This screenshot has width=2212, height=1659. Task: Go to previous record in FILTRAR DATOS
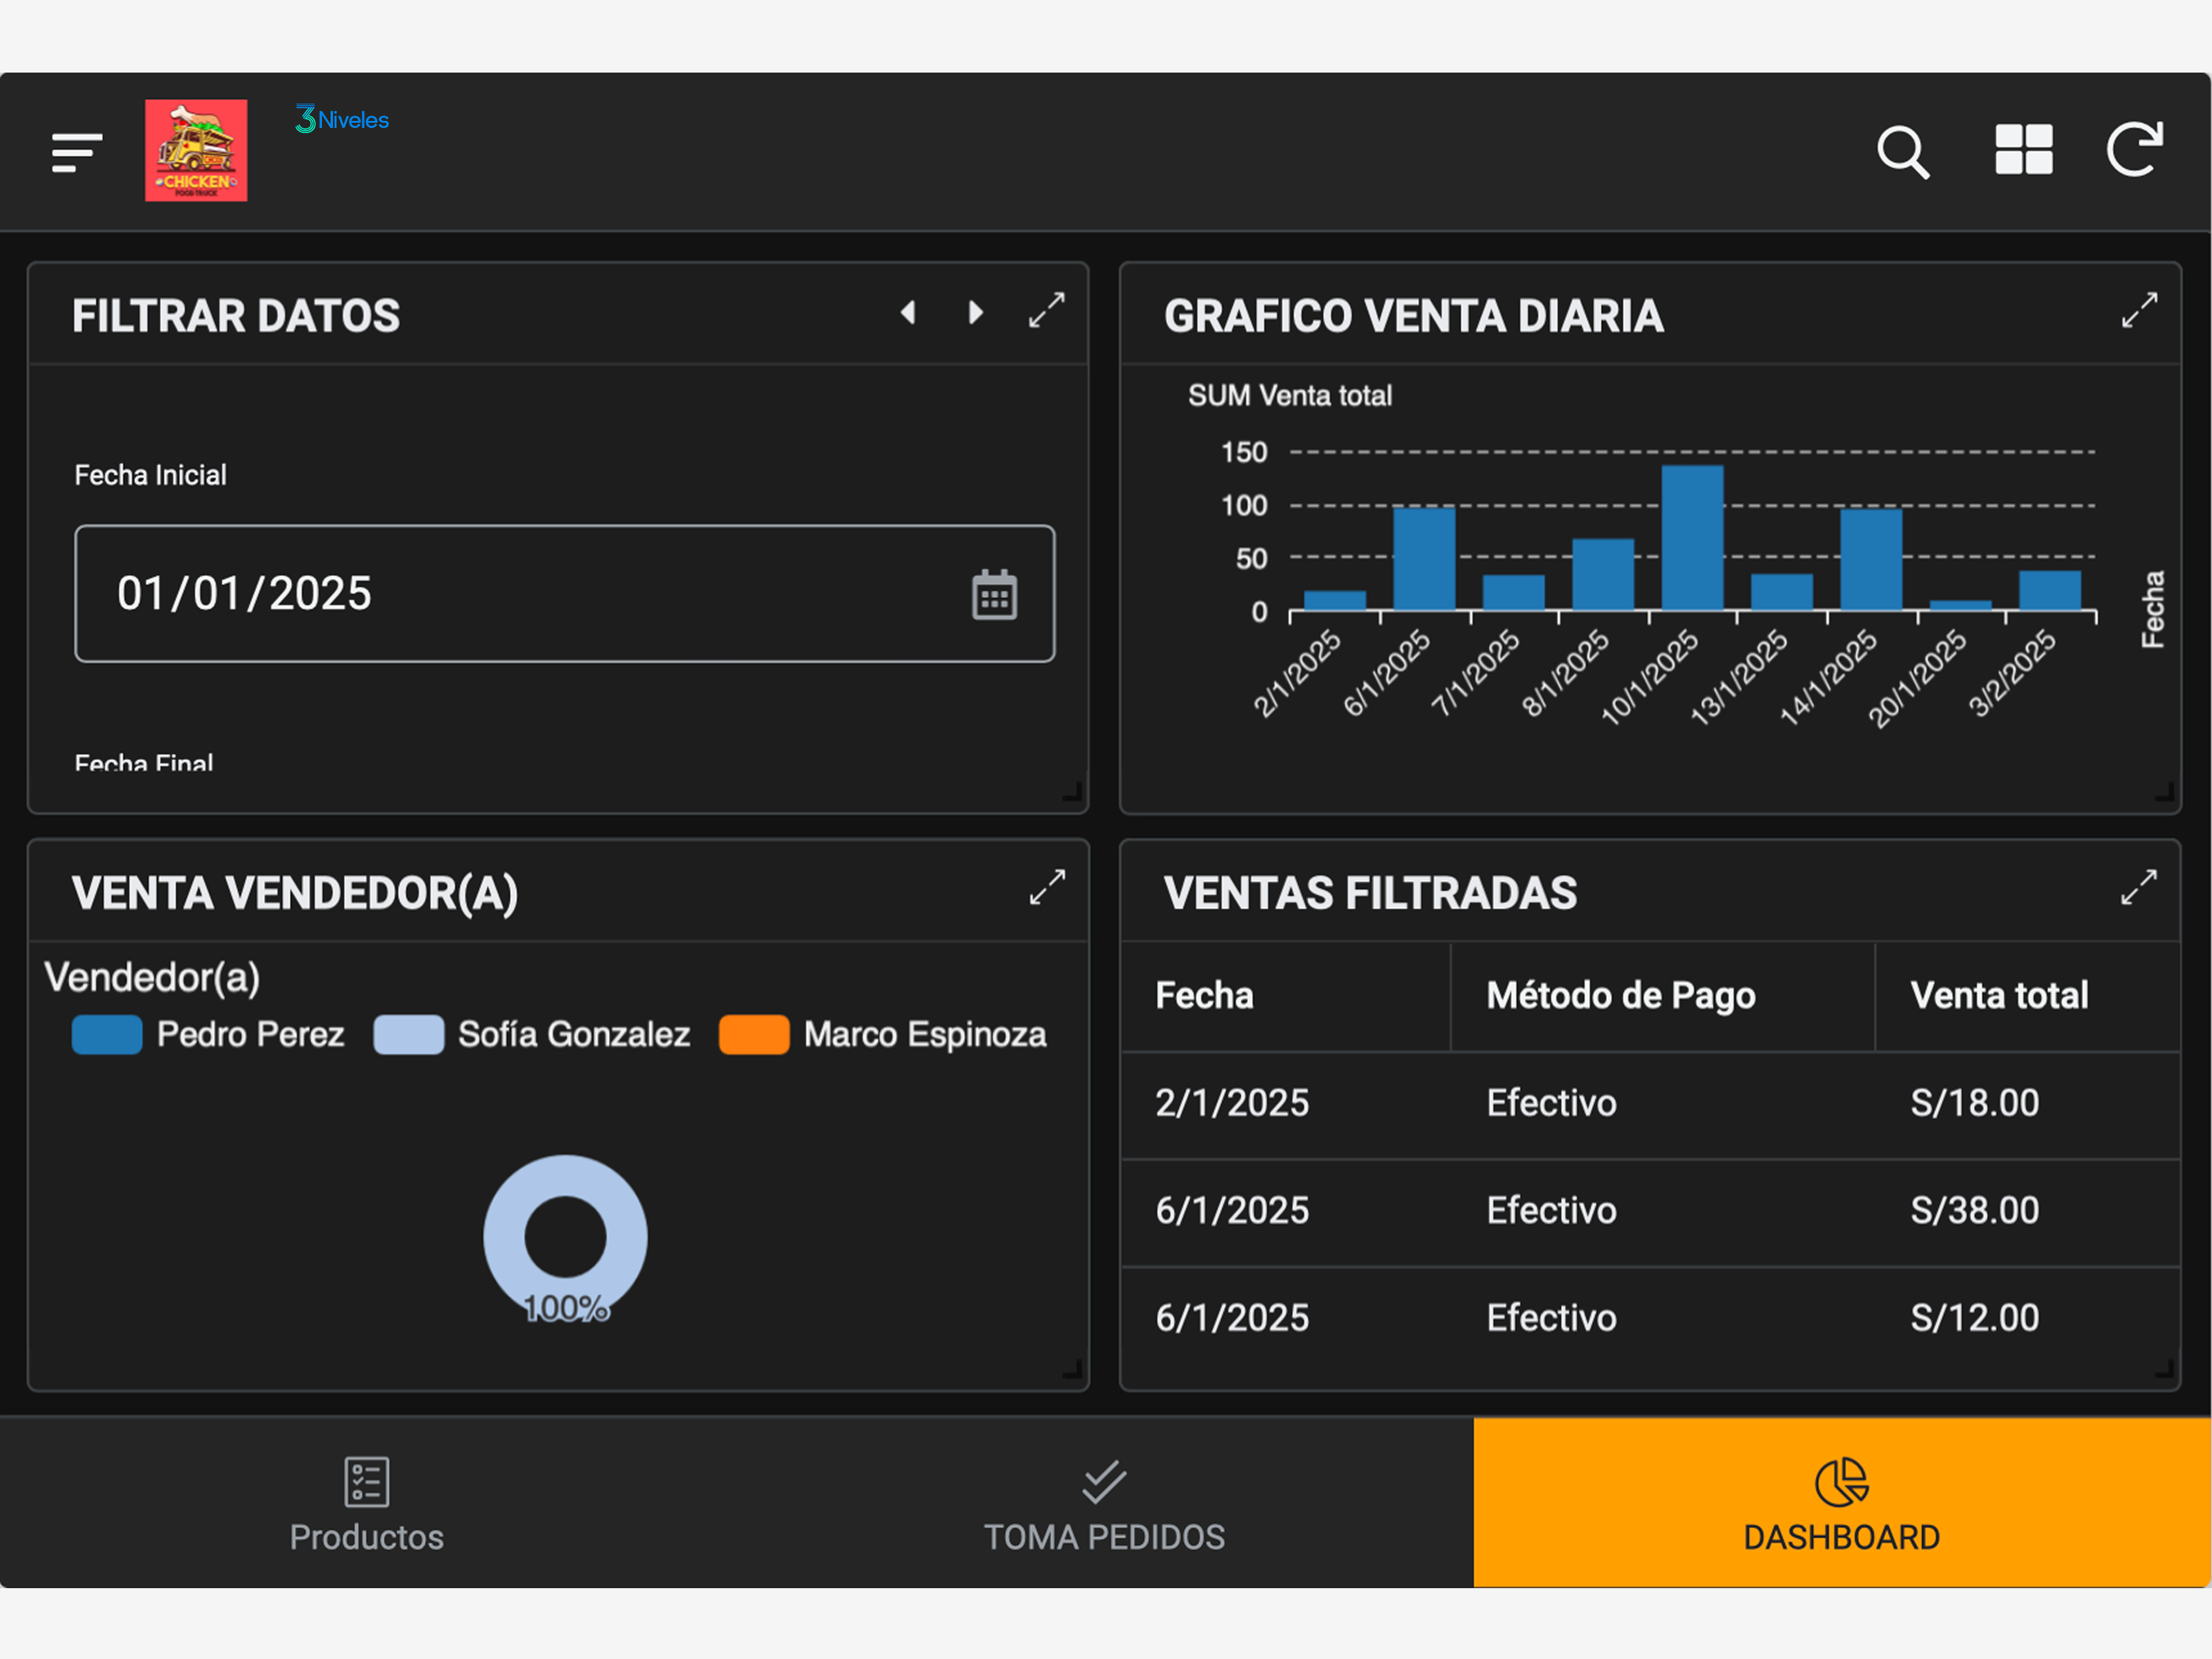click(908, 313)
